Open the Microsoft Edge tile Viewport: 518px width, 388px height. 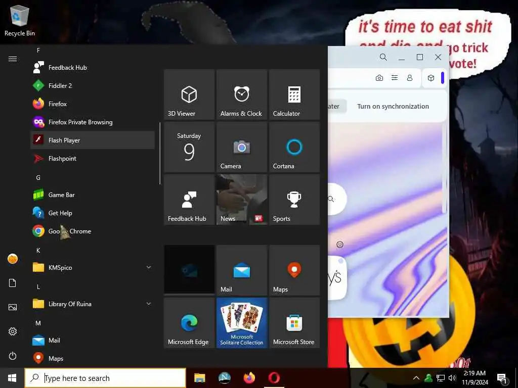point(189,323)
